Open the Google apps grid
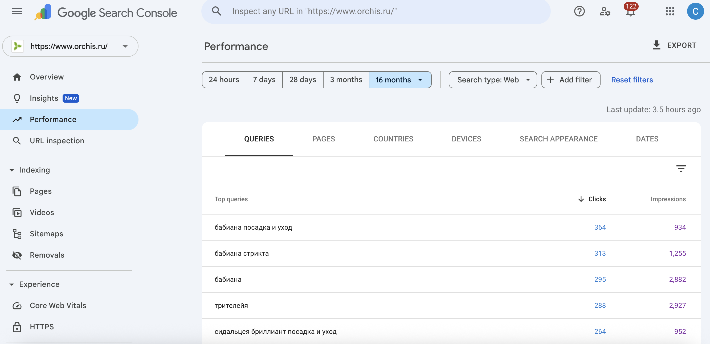 click(x=670, y=11)
